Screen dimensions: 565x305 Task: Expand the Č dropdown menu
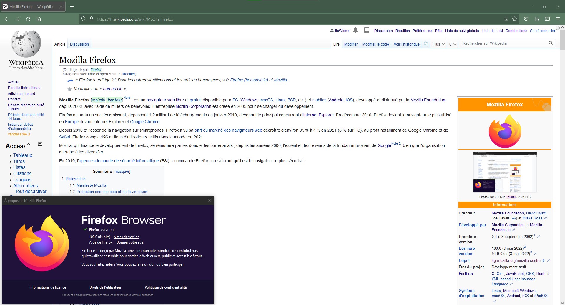(x=453, y=44)
